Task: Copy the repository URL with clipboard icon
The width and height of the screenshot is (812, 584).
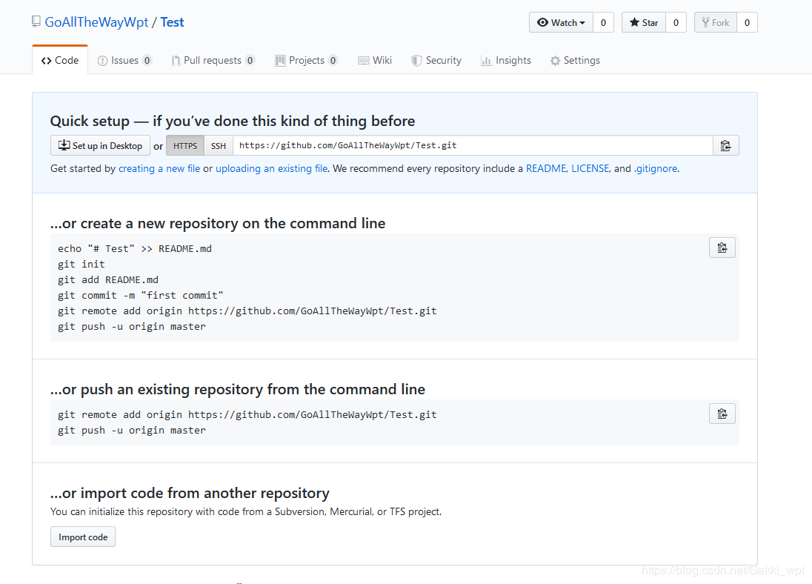Action: (725, 145)
